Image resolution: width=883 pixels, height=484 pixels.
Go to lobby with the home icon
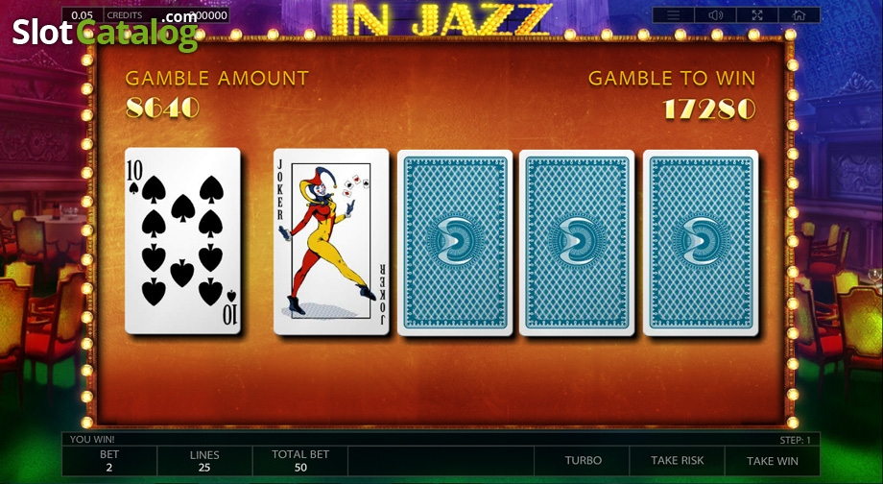(x=799, y=15)
